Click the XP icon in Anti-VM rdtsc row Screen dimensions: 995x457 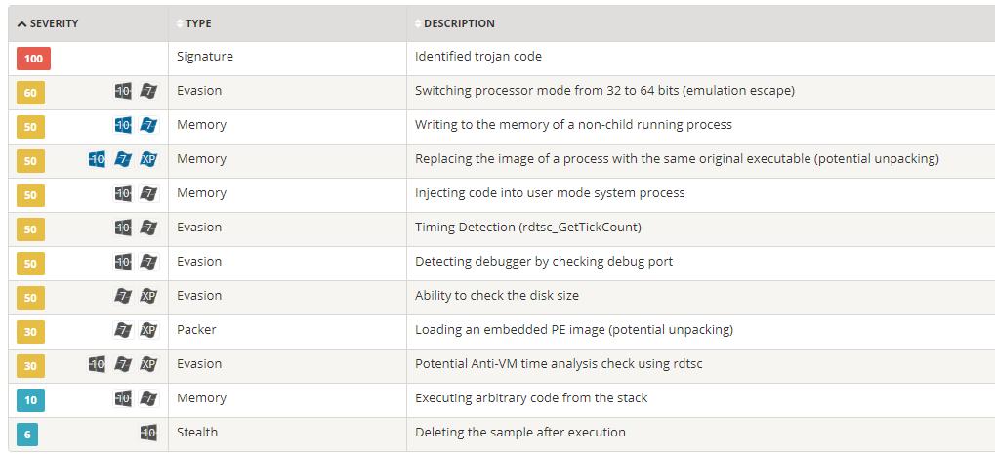click(148, 364)
